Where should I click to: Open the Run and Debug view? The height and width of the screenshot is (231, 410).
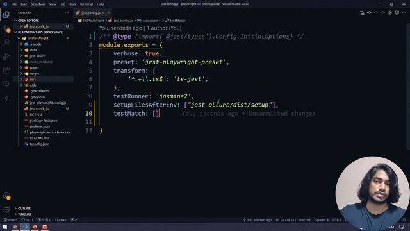pyautogui.click(x=6, y=56)
